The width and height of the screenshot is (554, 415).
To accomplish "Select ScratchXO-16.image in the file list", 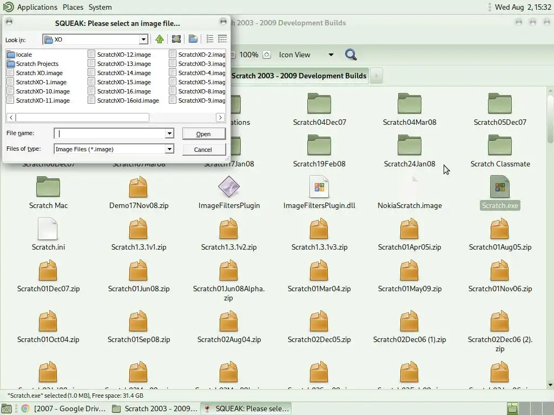I will pyautogui.click(x=120, y=91).
